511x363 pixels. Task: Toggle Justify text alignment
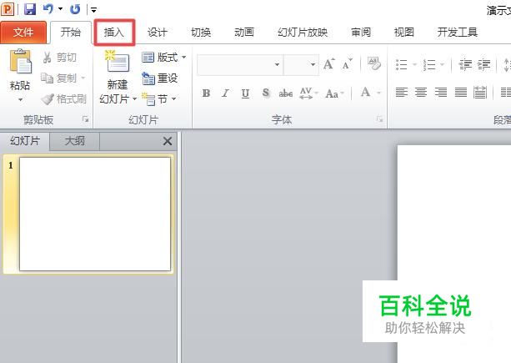(460, 93)
